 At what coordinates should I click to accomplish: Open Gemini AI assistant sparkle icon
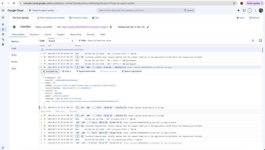click(x=238, y=11)
